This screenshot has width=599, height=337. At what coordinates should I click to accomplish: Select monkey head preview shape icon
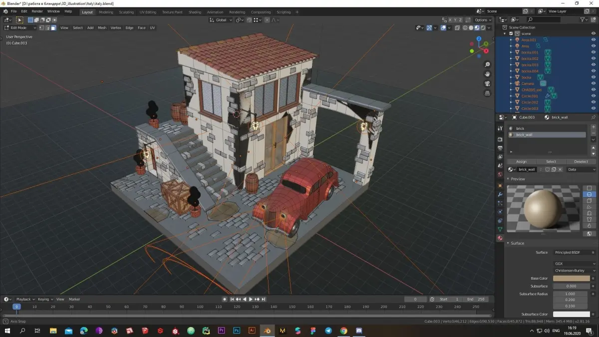click(x=590, y=213)
